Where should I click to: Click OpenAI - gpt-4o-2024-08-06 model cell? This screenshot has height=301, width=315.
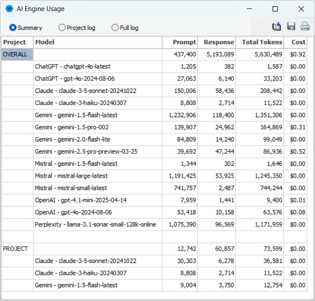tap(98, 212)
